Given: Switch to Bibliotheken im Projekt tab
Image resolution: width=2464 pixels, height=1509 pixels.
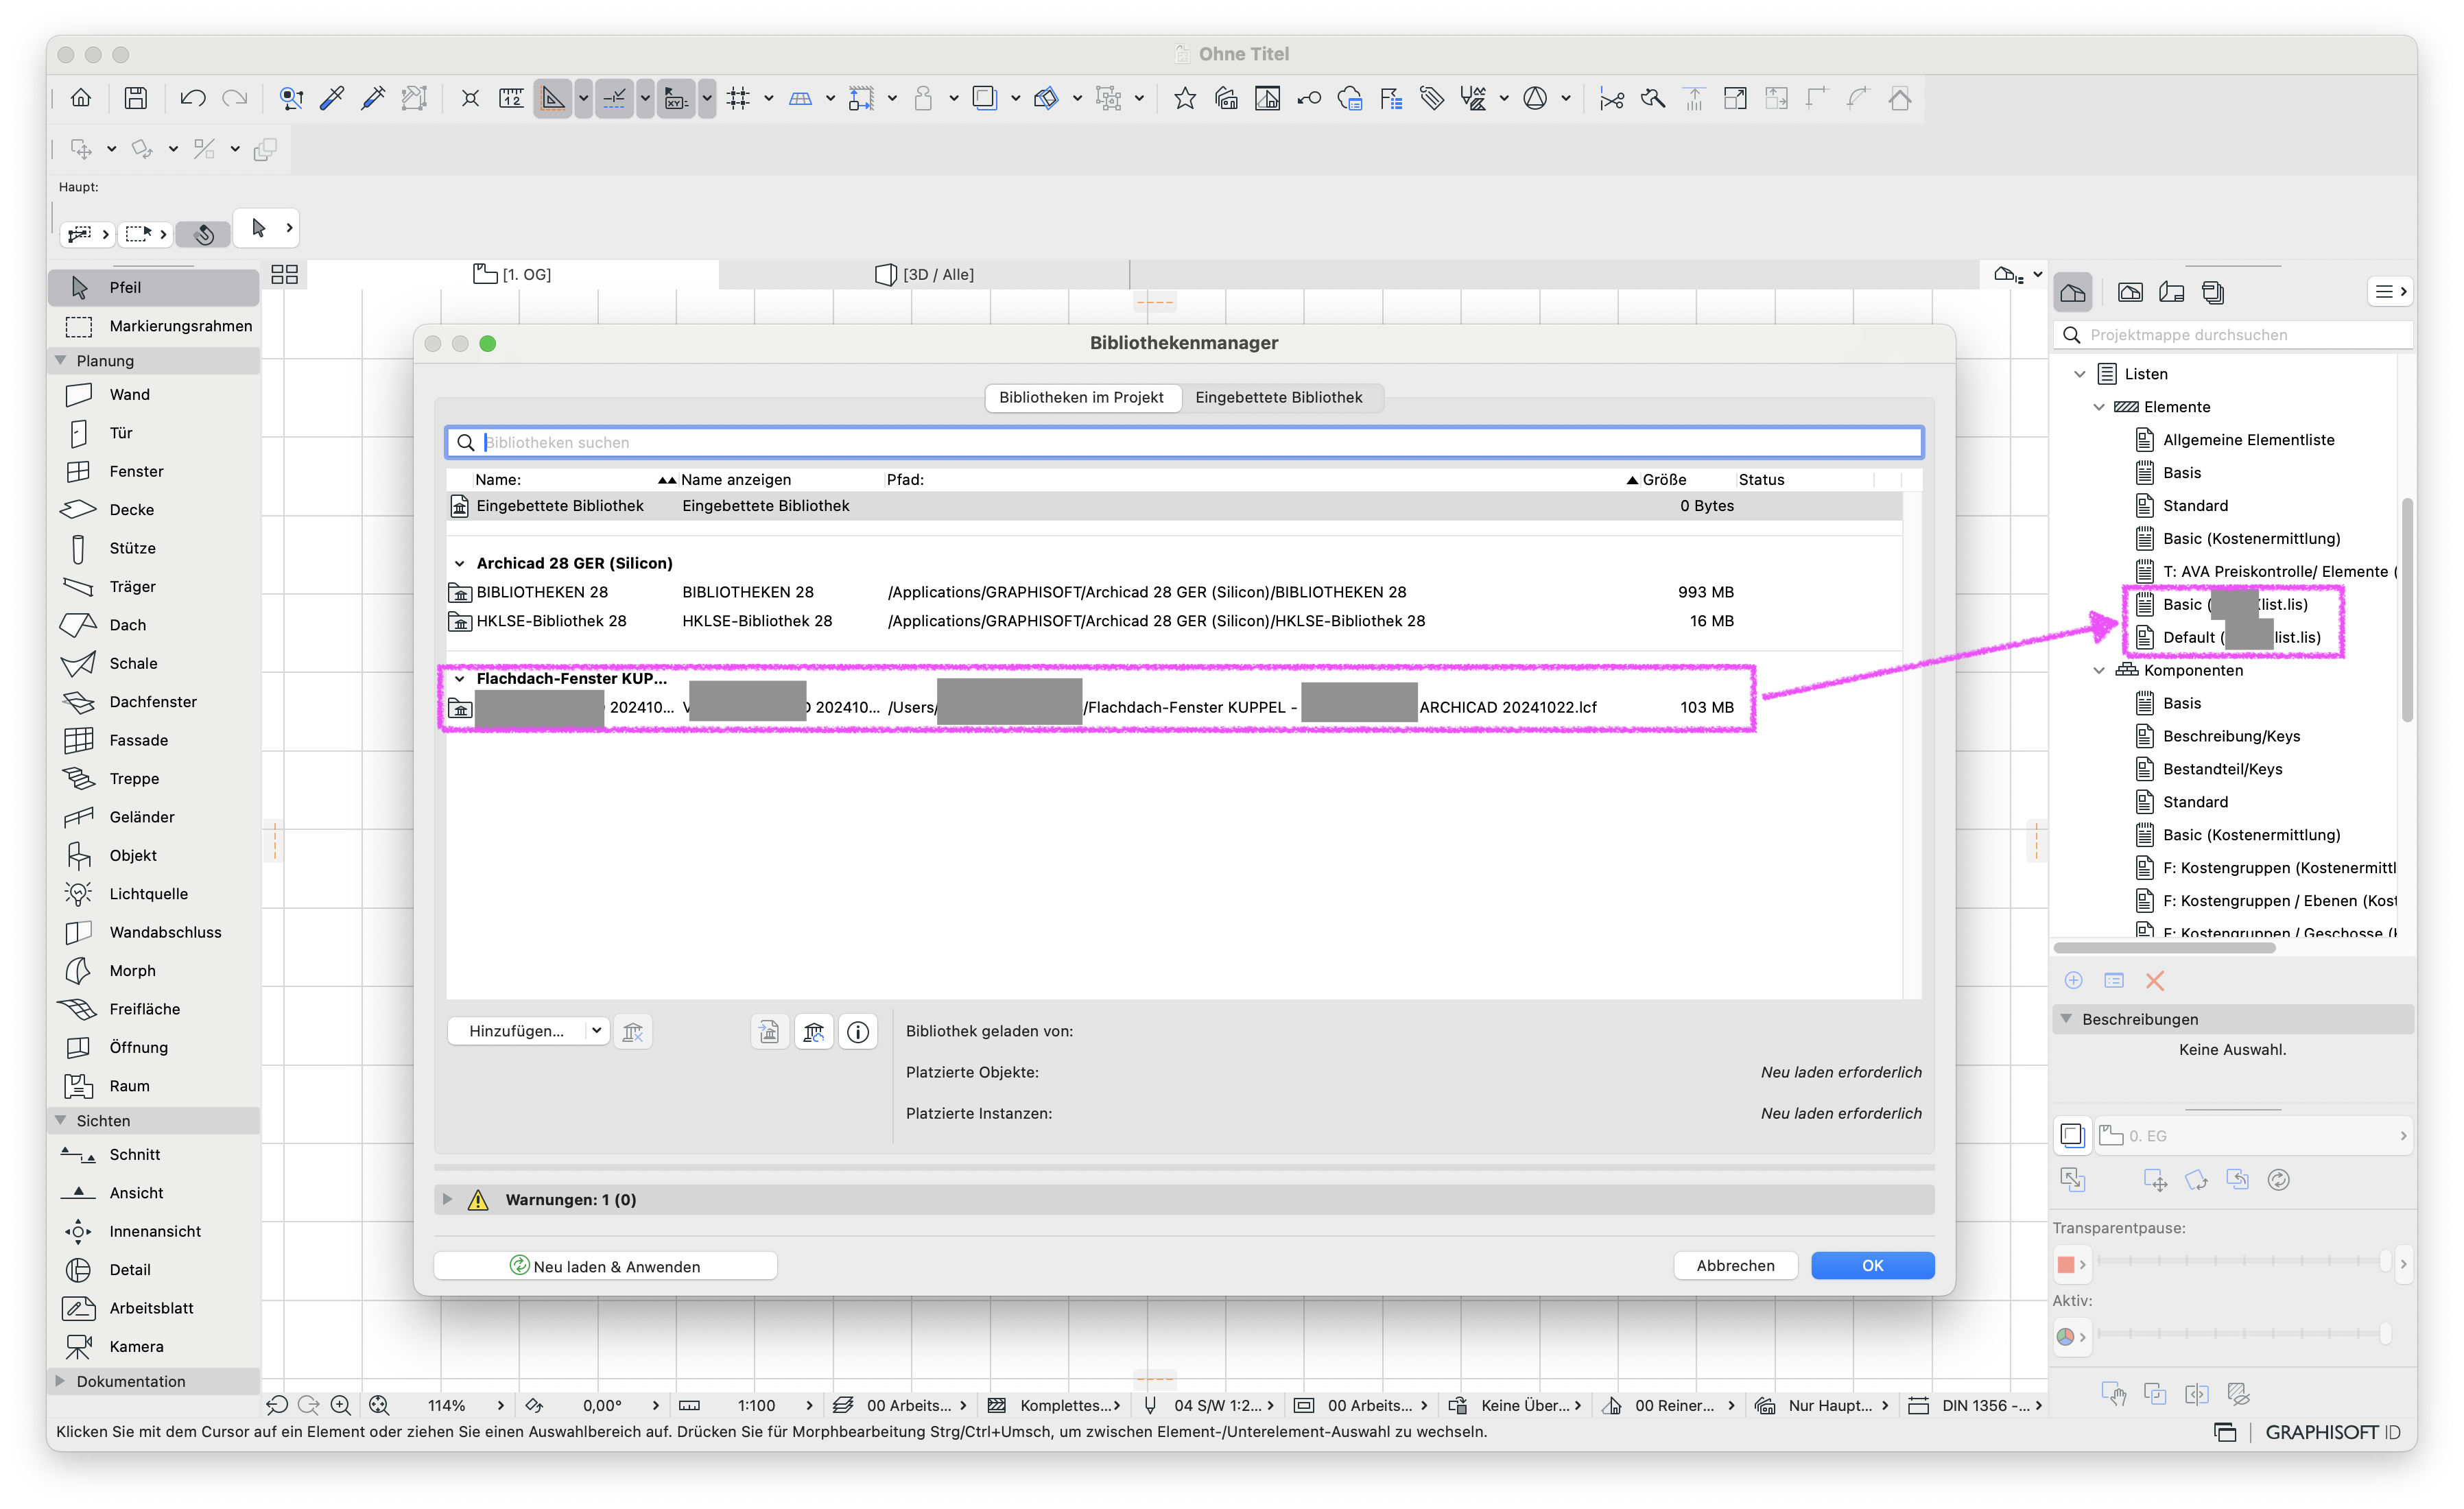Looking at the screenshot, I should 1081,398.
